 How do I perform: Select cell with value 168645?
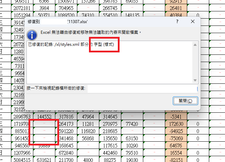point(66,145)
